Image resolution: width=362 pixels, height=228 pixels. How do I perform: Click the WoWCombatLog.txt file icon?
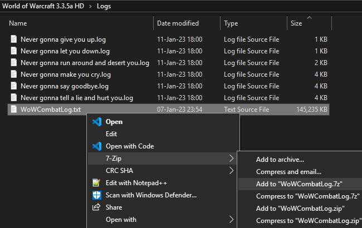click(x=14, y=110)
